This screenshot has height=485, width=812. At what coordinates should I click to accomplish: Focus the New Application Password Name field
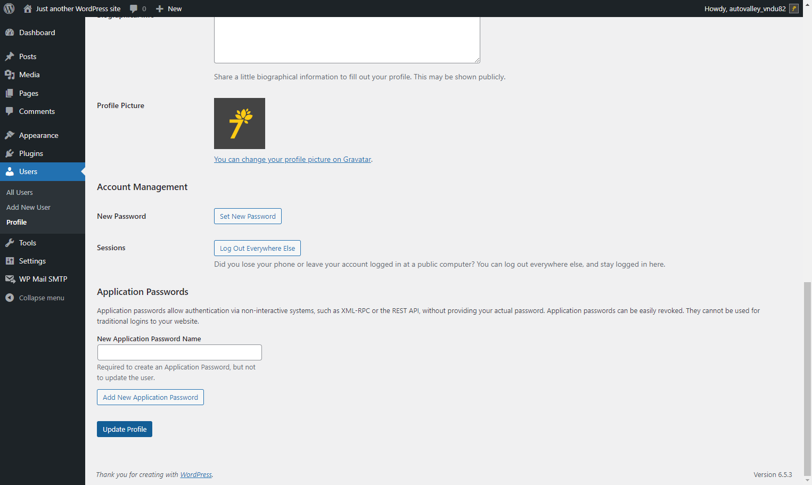pos(179,352)
